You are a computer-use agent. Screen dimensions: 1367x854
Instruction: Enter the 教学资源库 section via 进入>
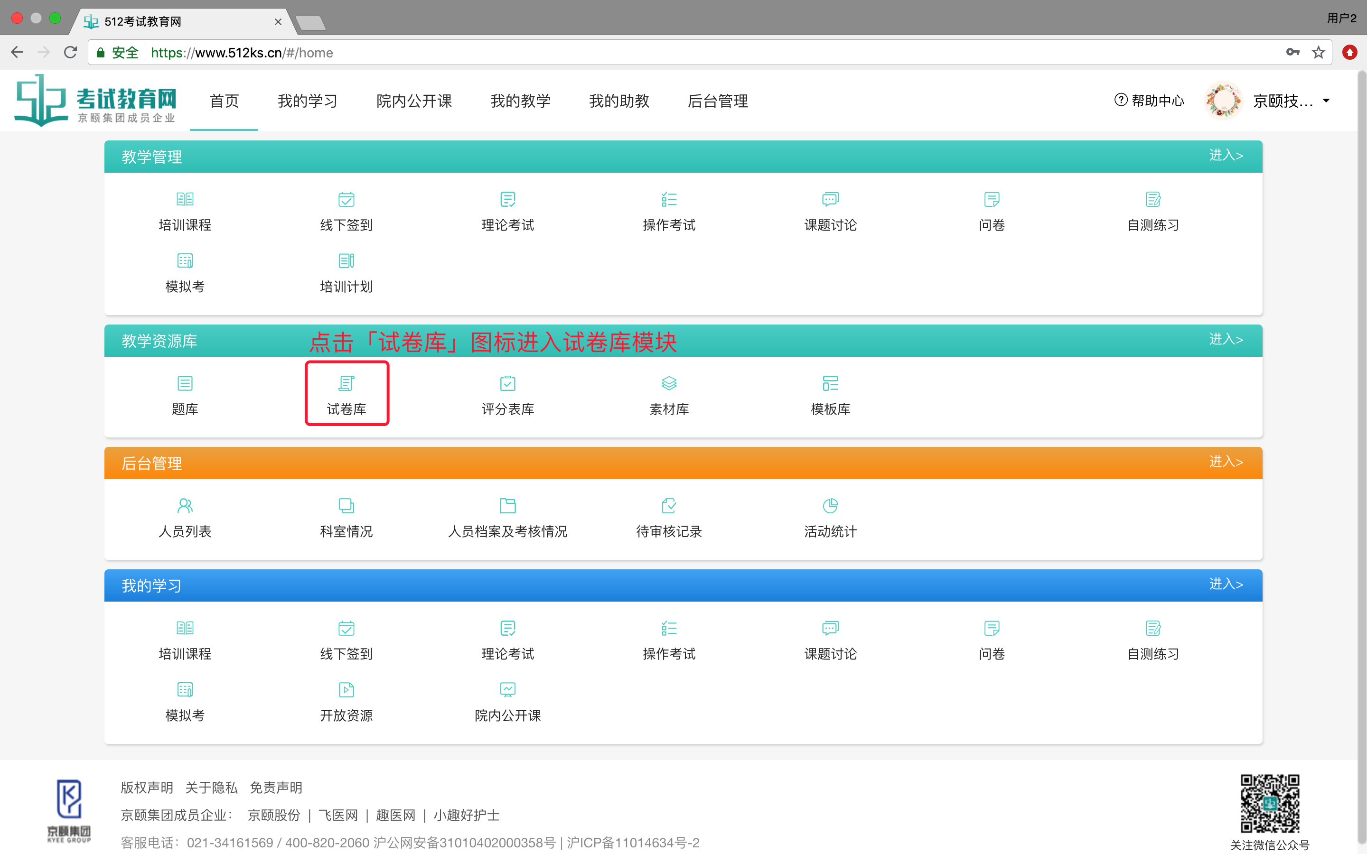1225,339
